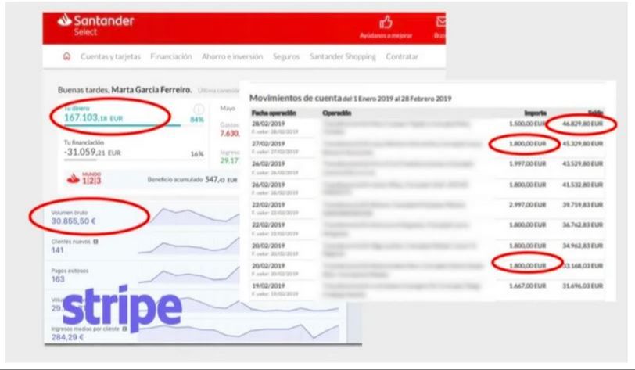Click the 36.762,83 EUR balance
635x370 pixels.
pos(583,225)
